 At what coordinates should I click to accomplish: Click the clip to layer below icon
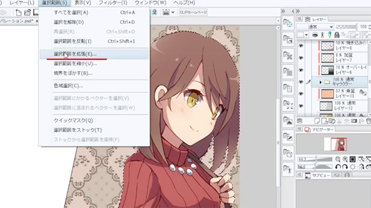click(x=315, y=35)
